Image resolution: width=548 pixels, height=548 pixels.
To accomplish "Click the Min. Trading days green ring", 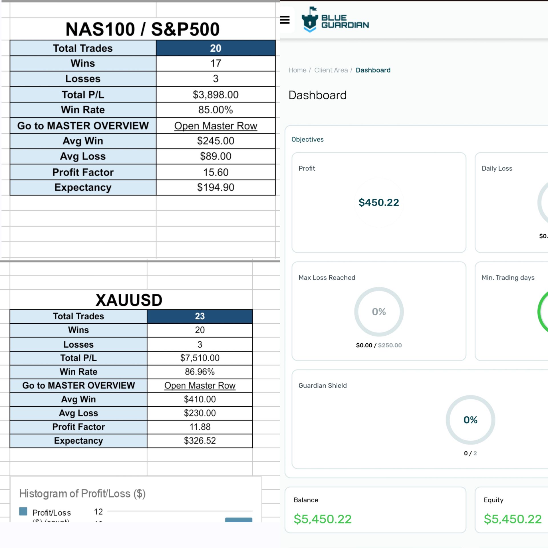I will point(543,312).
